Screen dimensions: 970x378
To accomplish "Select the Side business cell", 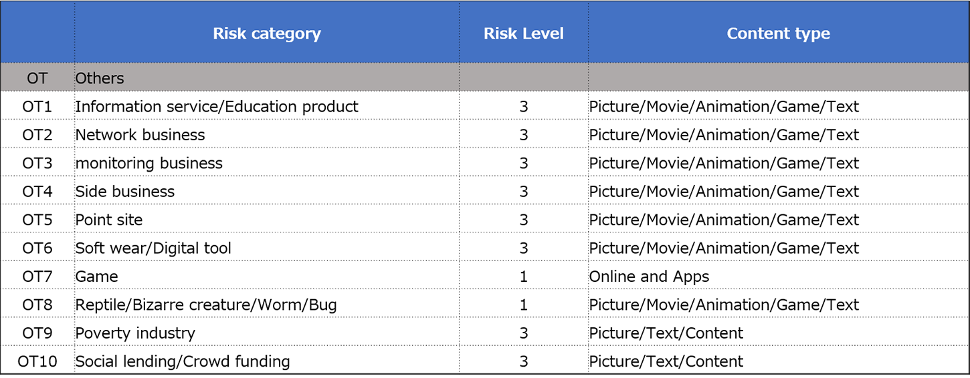I will click(125, 192).
